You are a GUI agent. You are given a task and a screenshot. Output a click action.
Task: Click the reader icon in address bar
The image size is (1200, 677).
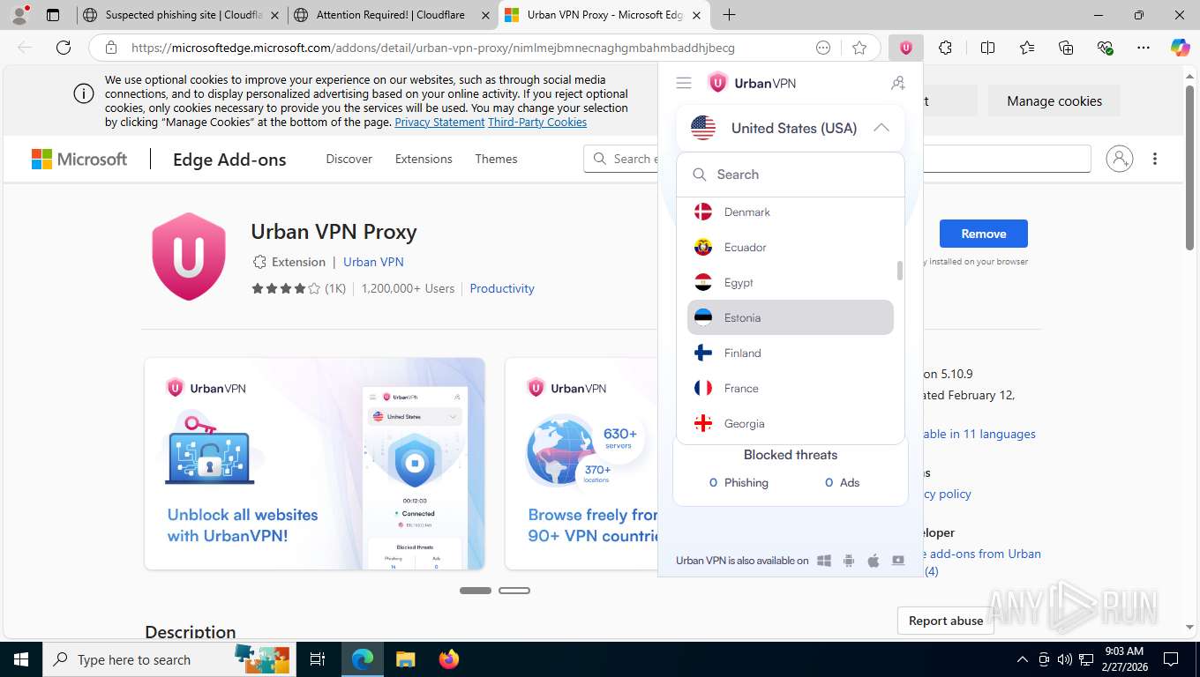point(823,48)
